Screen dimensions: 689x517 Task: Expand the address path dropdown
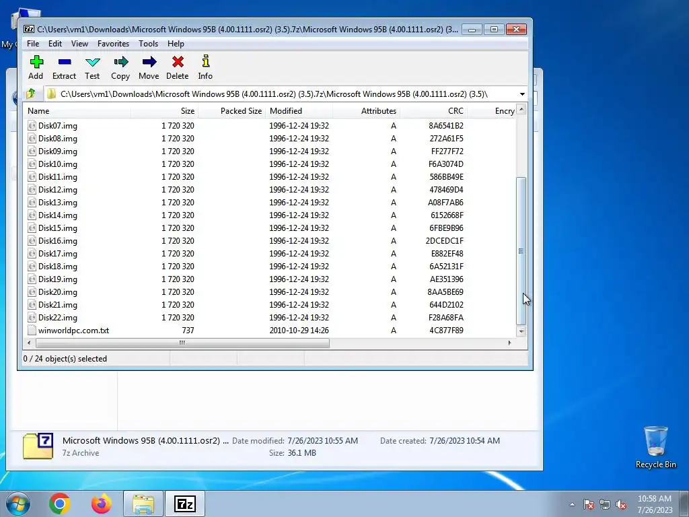pos(522,94)
